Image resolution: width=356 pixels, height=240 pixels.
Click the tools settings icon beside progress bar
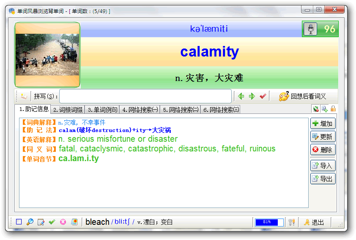tap(291, 222)
